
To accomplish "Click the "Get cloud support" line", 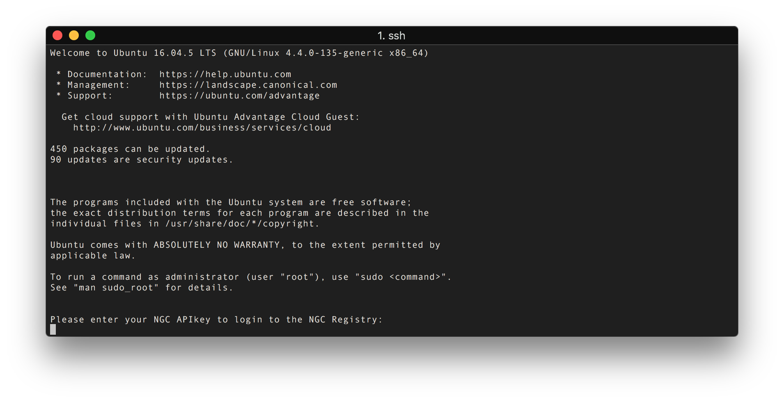I will pos(210,117).
